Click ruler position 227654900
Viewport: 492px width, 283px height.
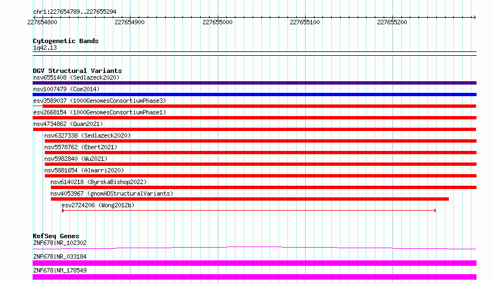(x=129, y=22)
